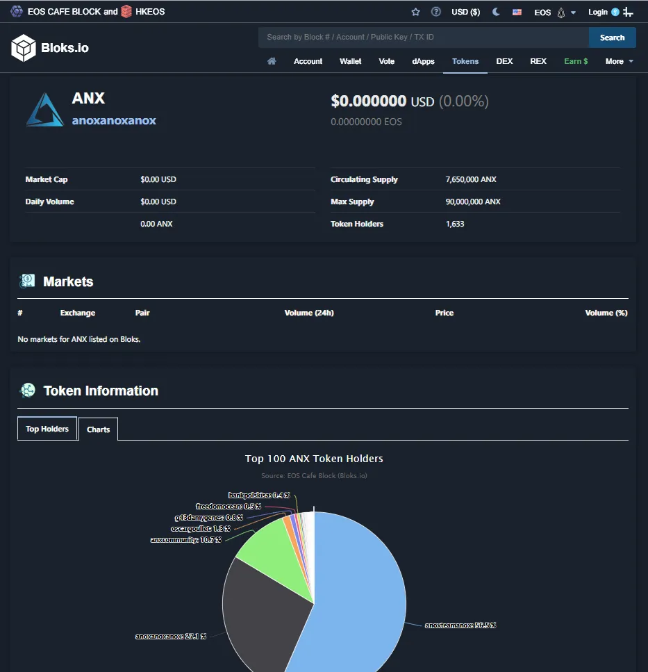Click the Volume (24h) column header
The height and width of the screenshot is (672, 648).
[x=309, y=313]
